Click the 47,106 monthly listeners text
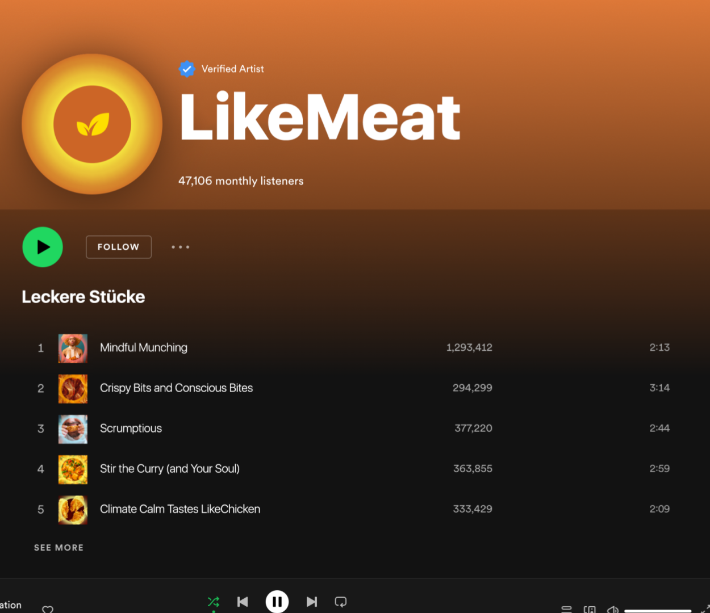The height and width of the screenshot is (613, 710). pos(241,181)
